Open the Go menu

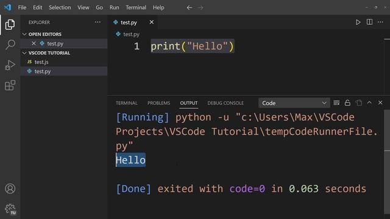99,7
